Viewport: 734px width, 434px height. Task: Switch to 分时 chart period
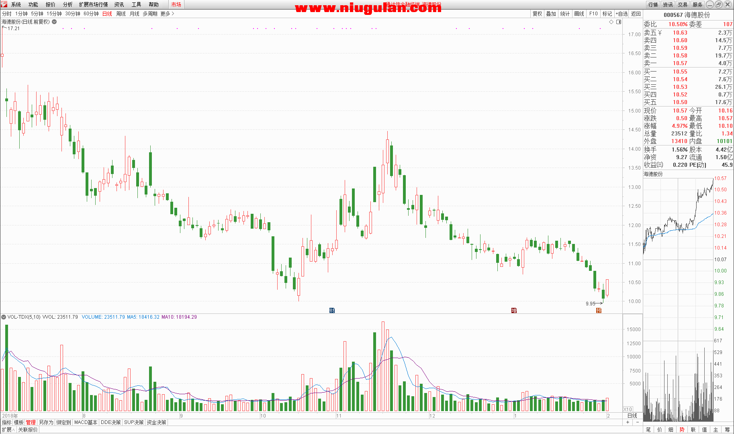point(7,14)
